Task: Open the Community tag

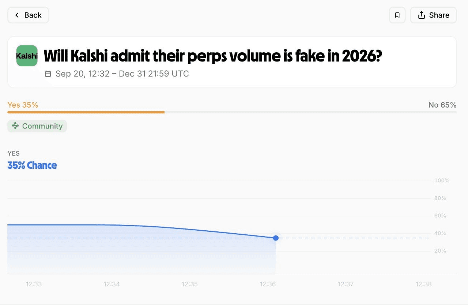Action: coord(37,126)
